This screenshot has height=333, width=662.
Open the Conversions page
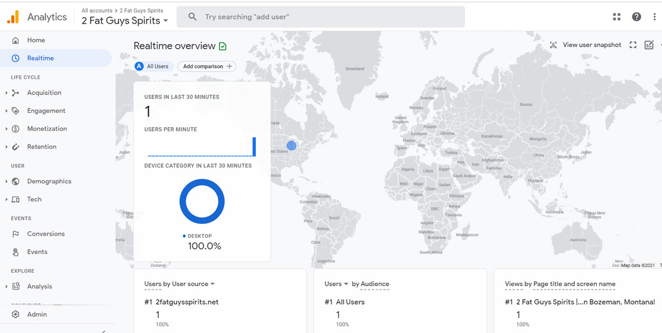click(46, 234)
